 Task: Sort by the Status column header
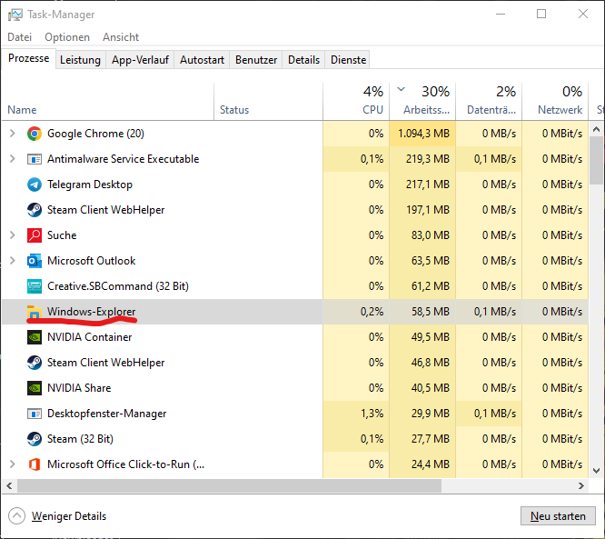point(268,101)
